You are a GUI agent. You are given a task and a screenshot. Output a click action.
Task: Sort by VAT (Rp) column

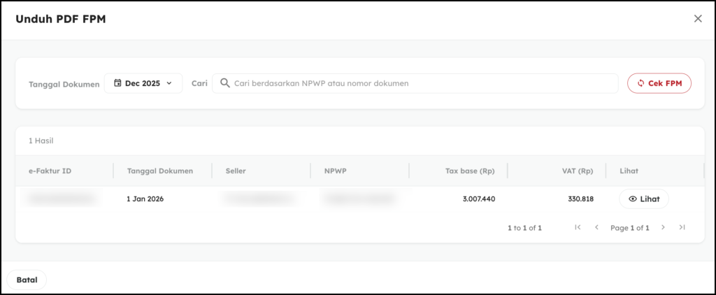(577, 171)
